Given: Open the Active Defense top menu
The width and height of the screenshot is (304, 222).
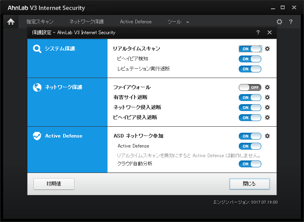Looking at the screenshot, I should (x=136, y=22).
